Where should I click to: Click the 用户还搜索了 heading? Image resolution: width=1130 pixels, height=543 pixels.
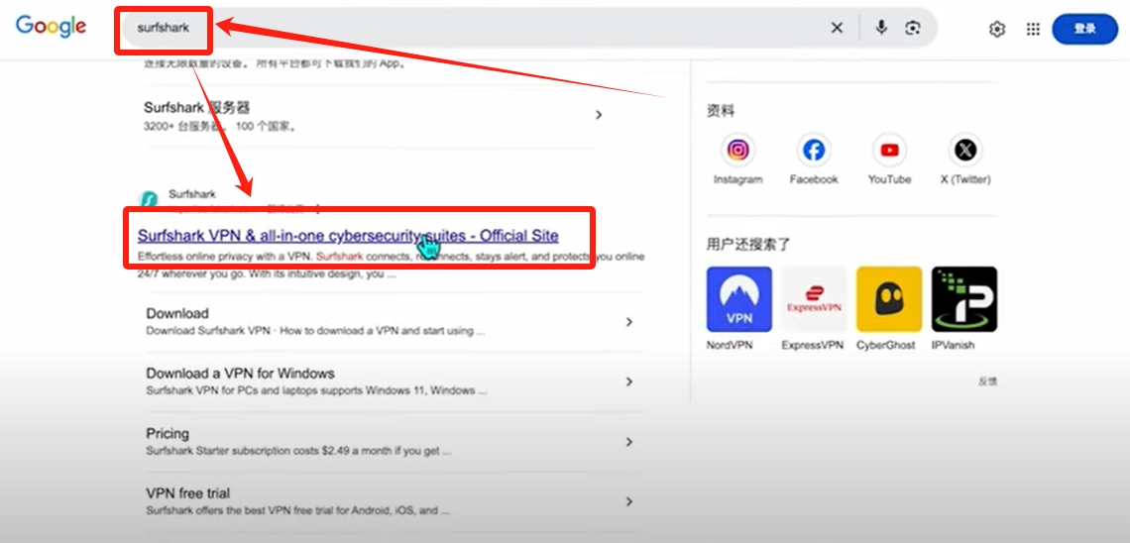pyautogui.click(x=748, y=244)
